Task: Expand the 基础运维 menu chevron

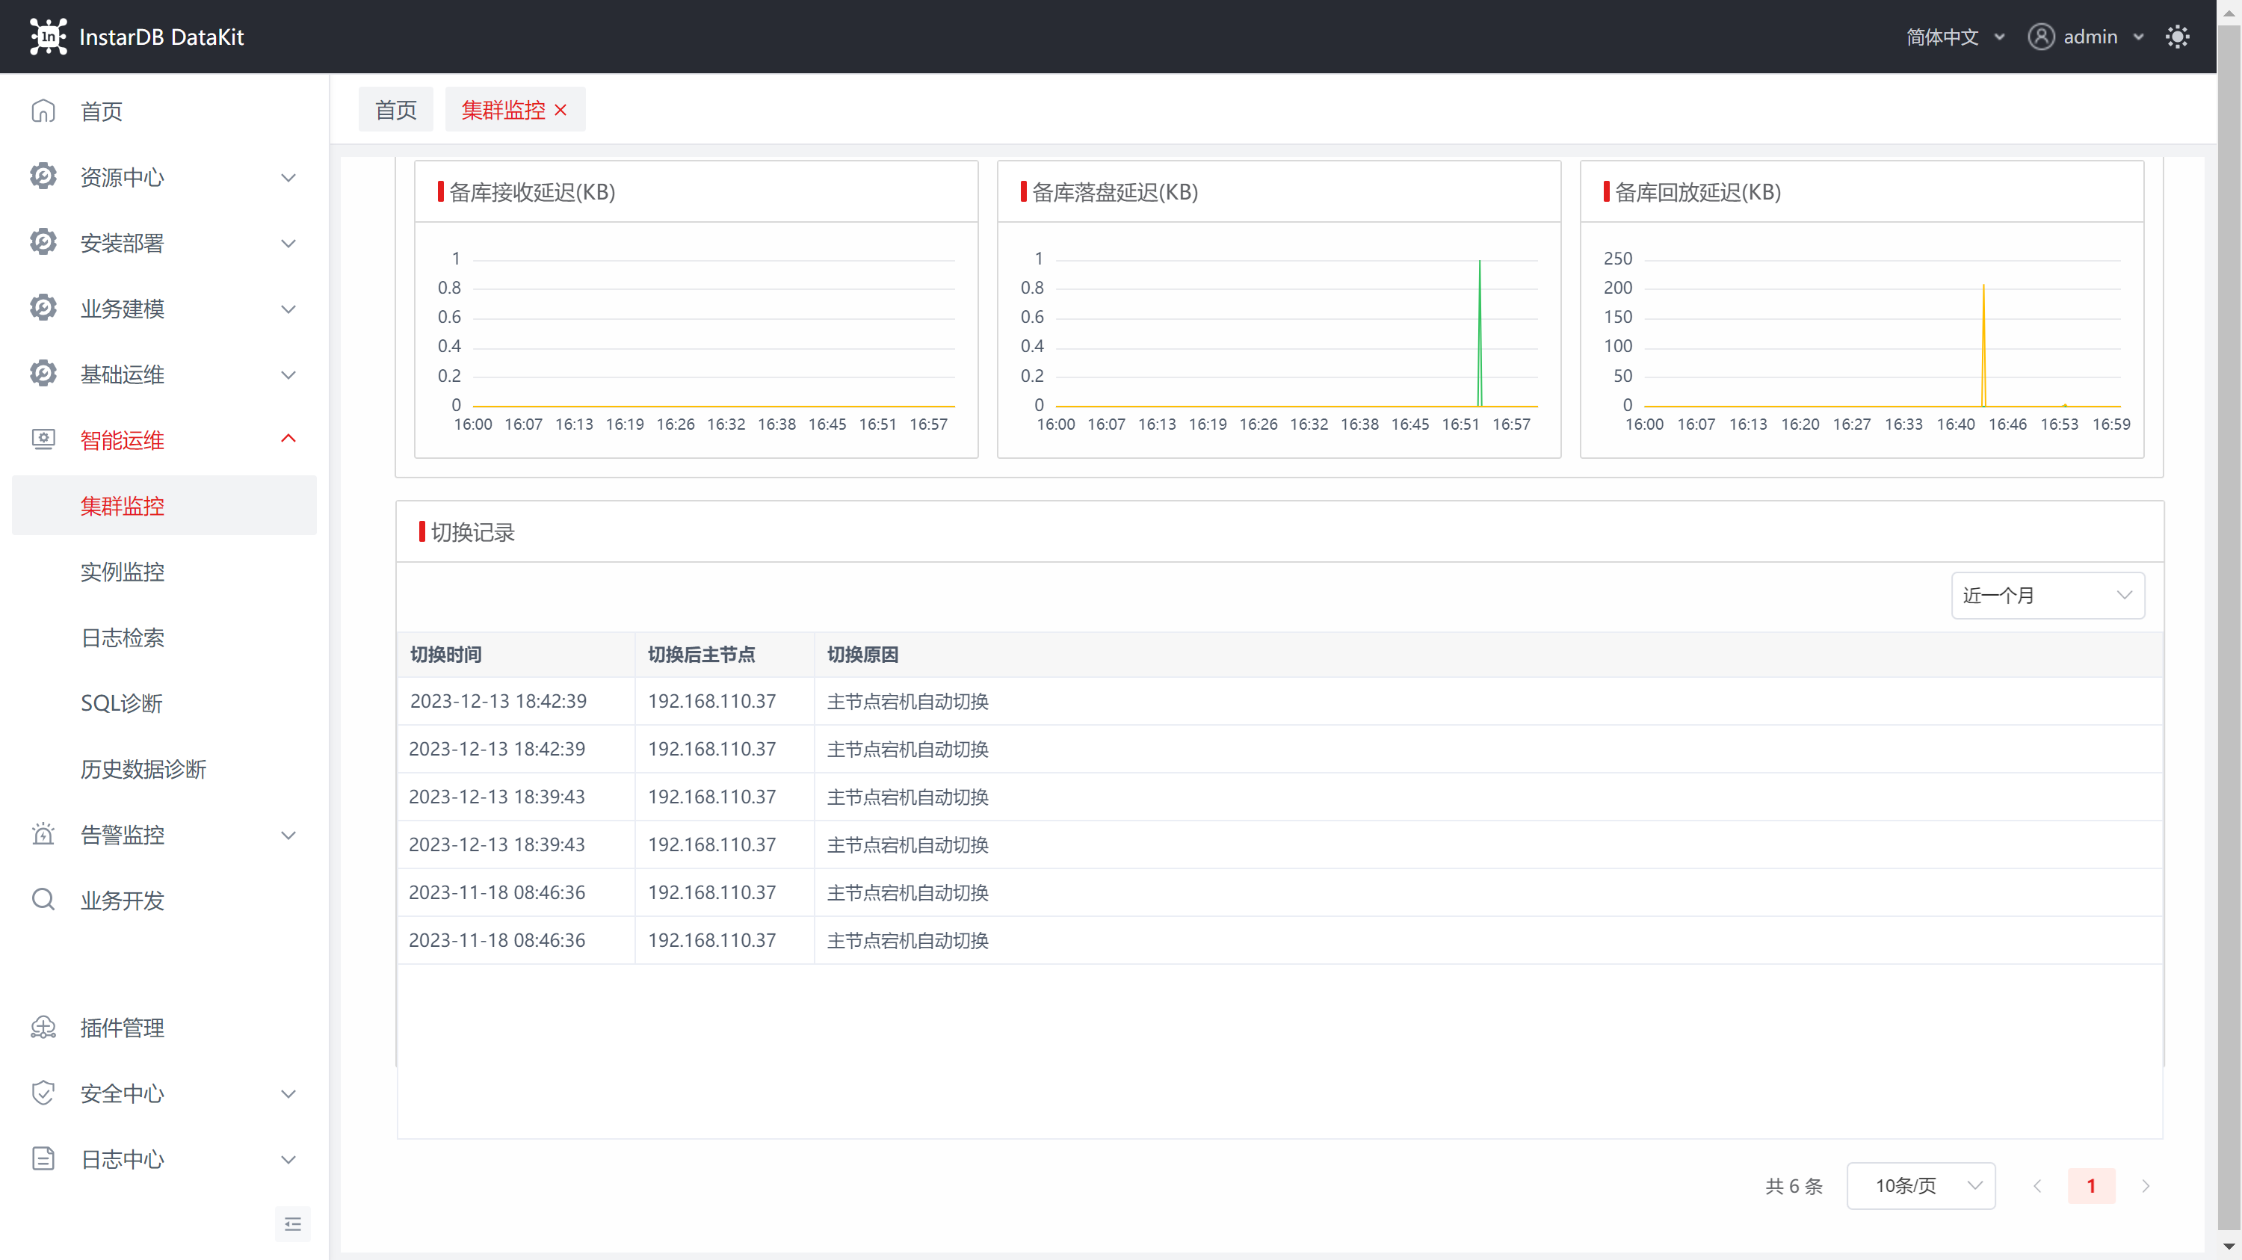Action: coord(288,375)
